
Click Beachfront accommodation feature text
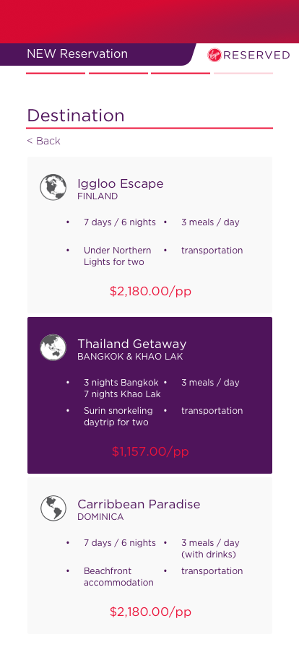pos(118,577)
